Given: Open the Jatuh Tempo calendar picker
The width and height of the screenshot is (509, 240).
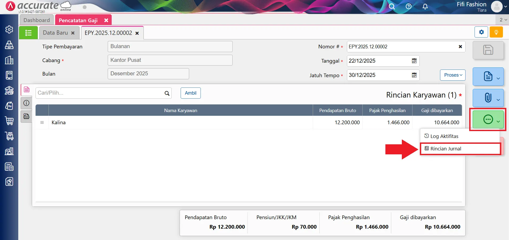Looking at the screenshot, I should (x=414, y=75).
